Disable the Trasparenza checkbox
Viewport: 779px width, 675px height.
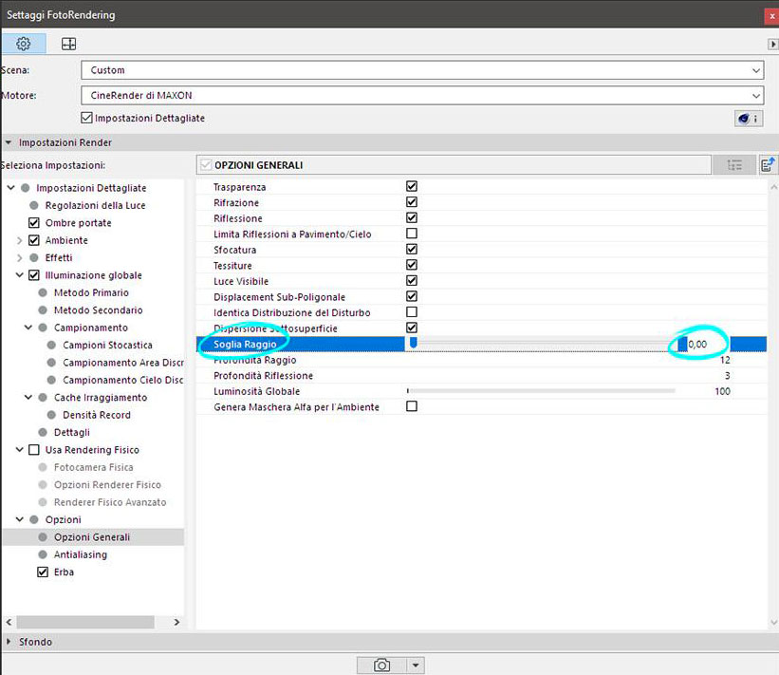[412, 187]
